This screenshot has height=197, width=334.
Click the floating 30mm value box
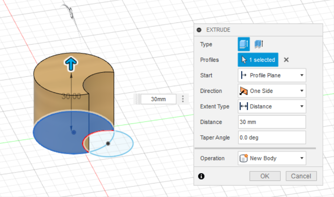[x=158, y=99]
